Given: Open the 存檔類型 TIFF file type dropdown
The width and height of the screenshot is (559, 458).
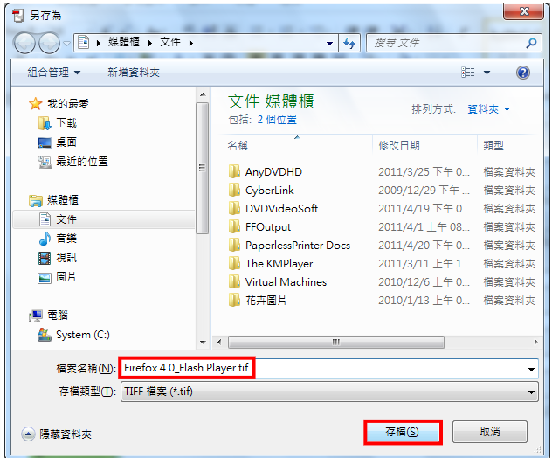Looking at the screenshot, I should (329, 392).
